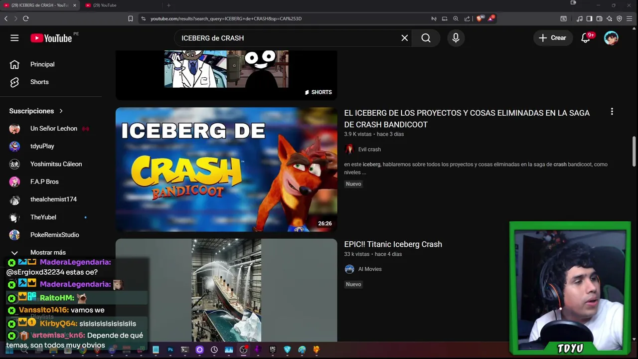Image resolution: width=638 pixels, height=359 pixels.
Task: Go back with browser back arrow
Action: (6, 18)
